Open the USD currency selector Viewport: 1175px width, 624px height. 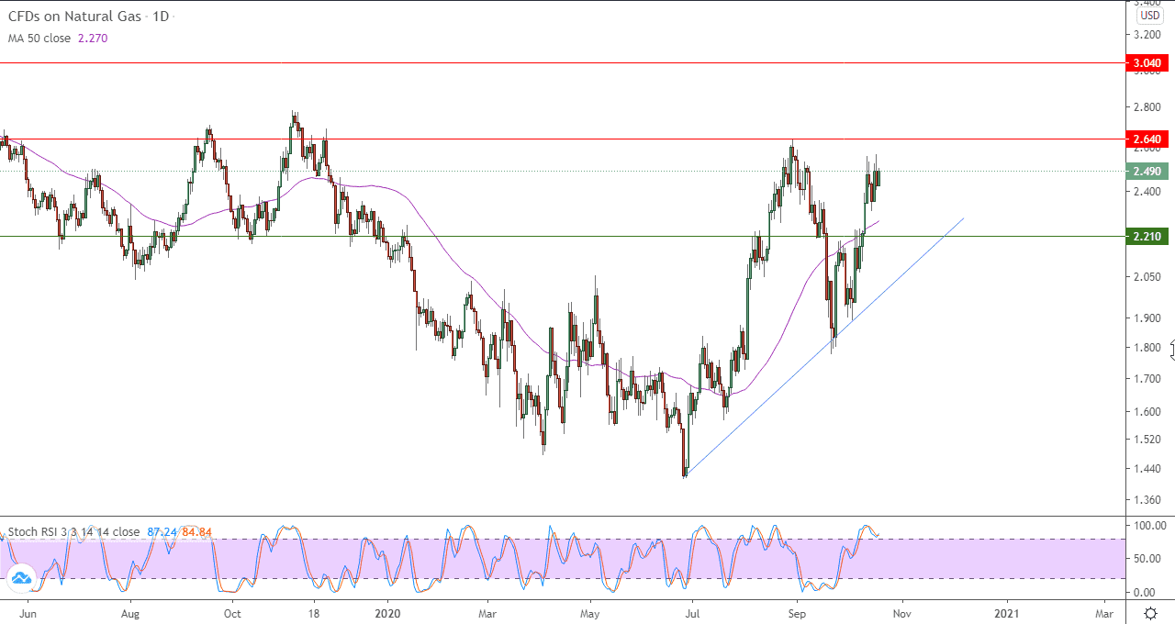pyautogui.click(x=1149, y=16)
